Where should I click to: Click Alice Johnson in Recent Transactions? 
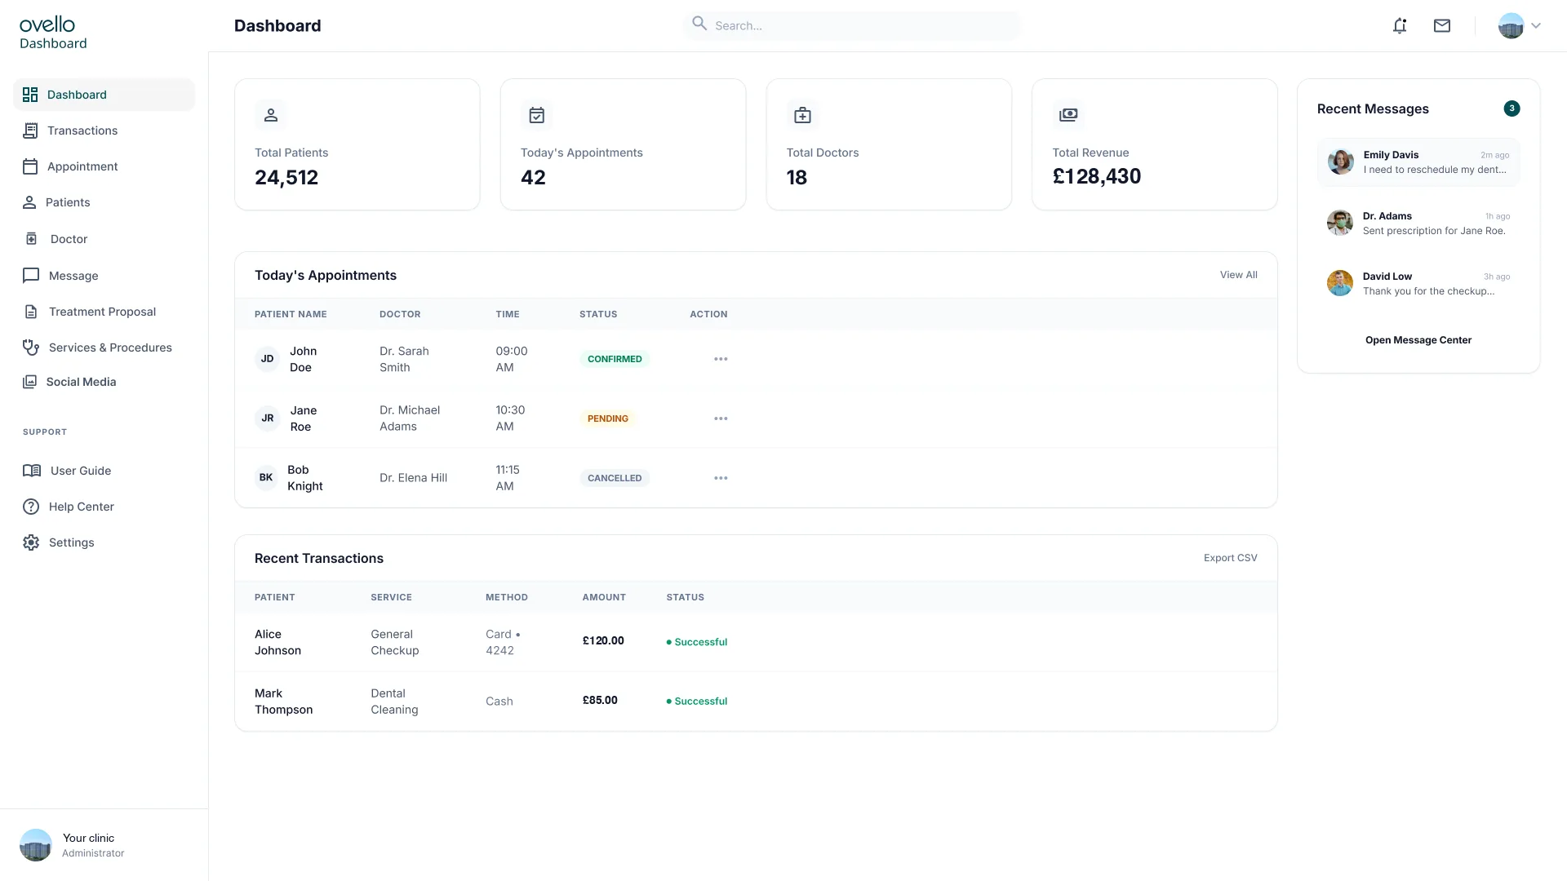click(277, 642)
